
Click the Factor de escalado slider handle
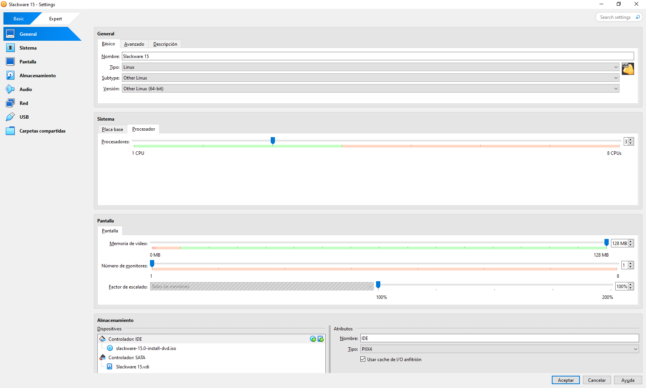pyautogui.click(x=378, y=285)
